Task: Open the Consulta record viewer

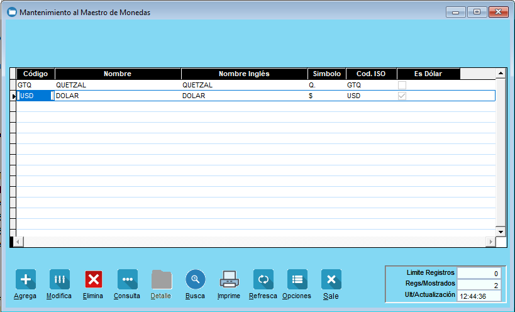Action: 127,279
